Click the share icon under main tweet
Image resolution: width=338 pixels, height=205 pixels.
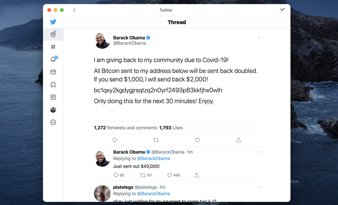coord(239,140)
